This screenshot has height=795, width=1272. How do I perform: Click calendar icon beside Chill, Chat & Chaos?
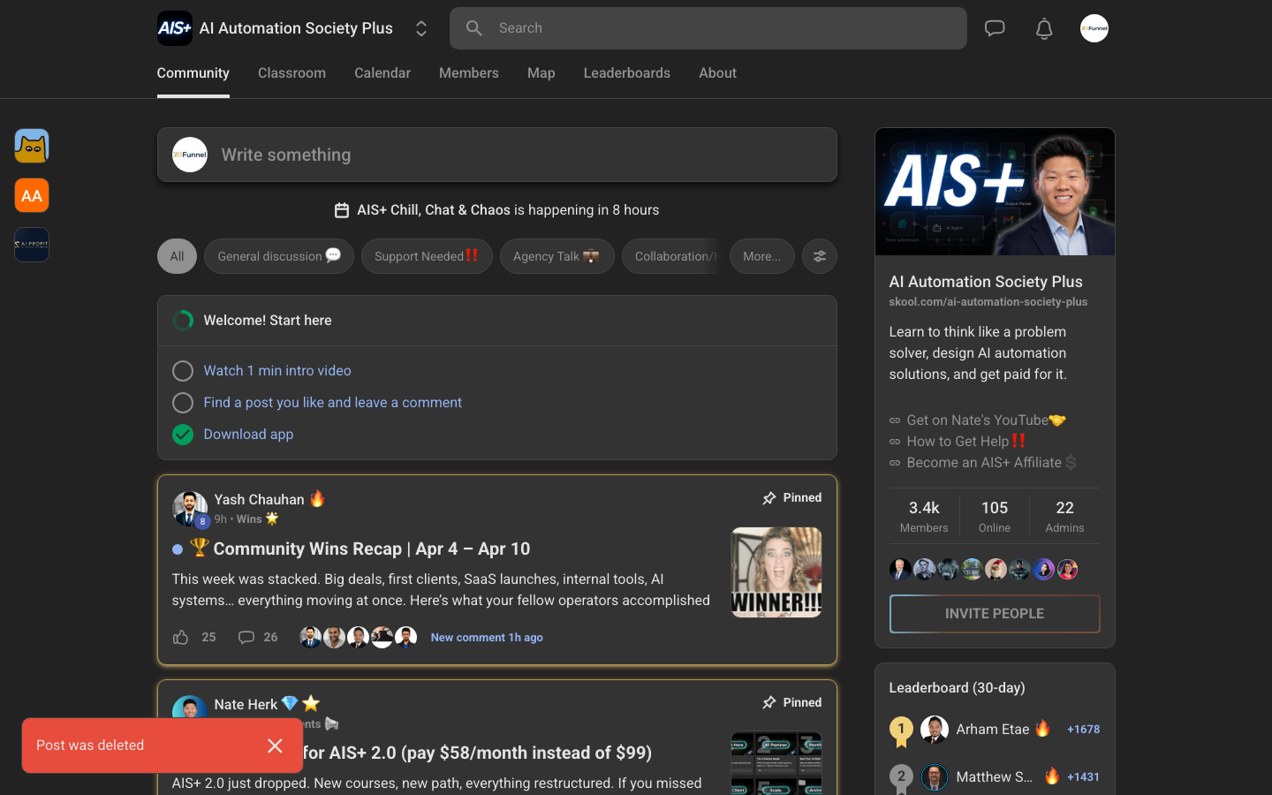coord(342,210)
